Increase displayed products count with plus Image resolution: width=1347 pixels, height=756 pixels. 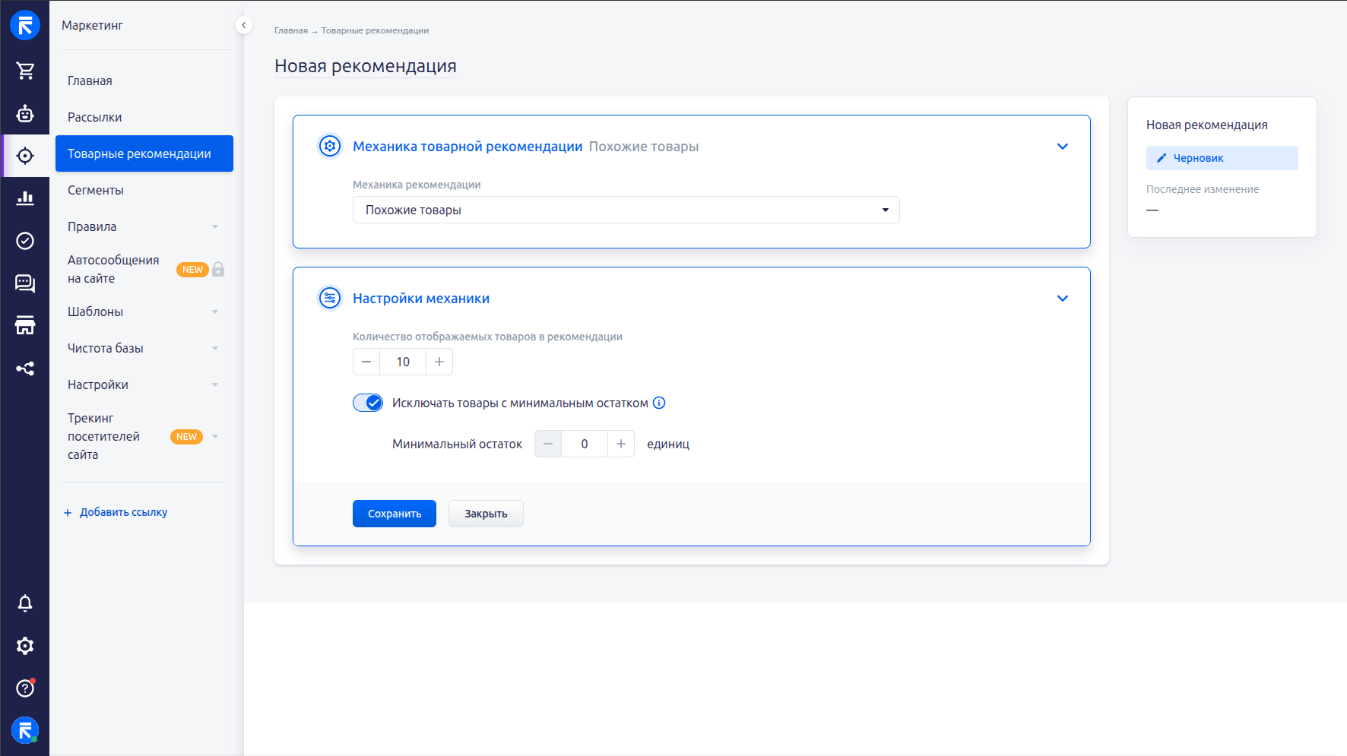pyautogui.click(x=439, y=362)
